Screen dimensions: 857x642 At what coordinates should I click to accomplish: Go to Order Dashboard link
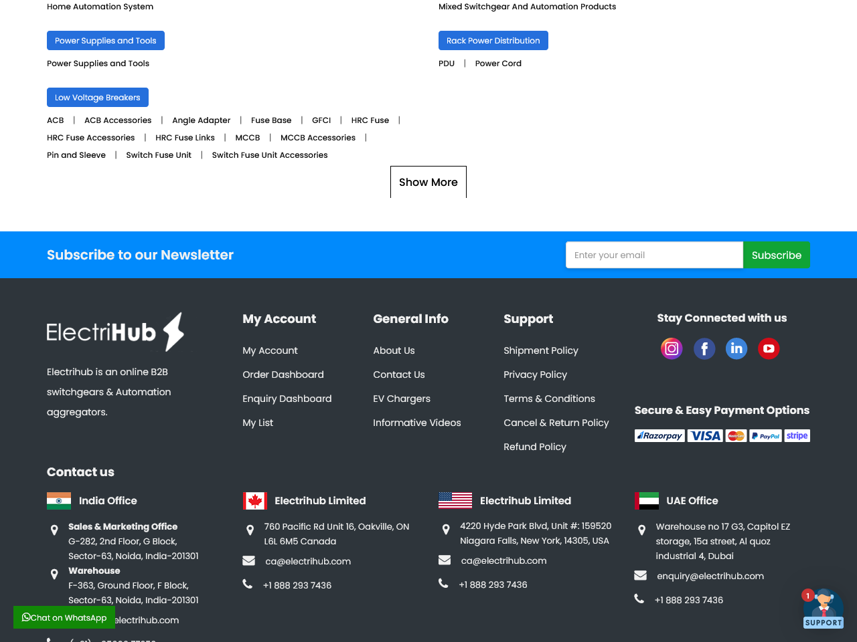[283, 374]
